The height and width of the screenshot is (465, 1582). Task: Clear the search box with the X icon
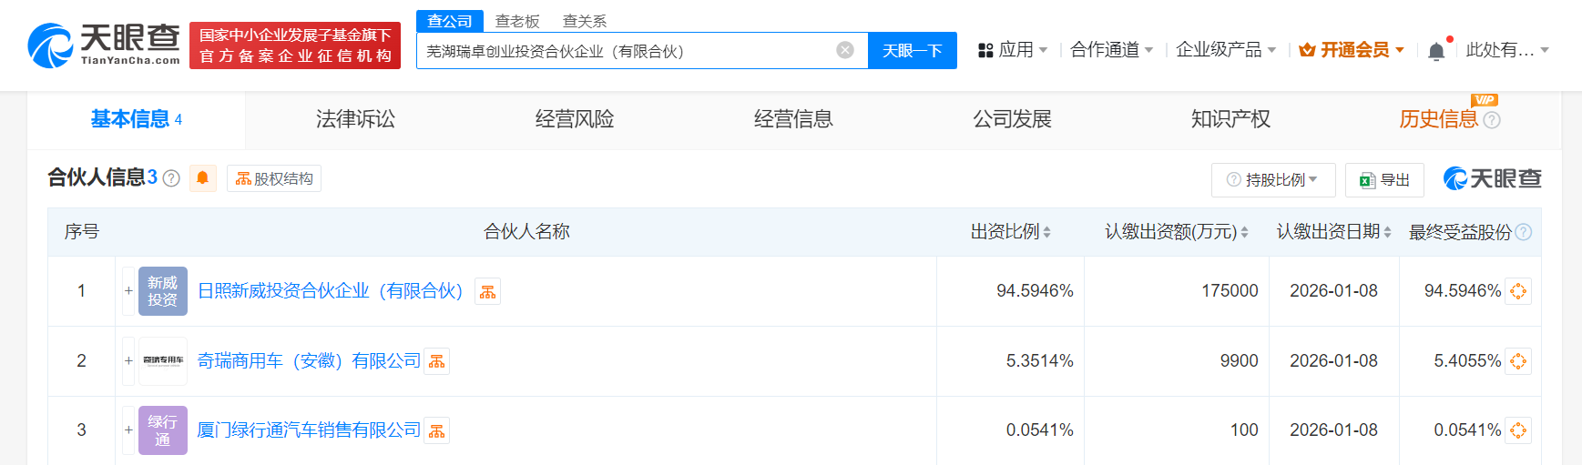[845, 50]
